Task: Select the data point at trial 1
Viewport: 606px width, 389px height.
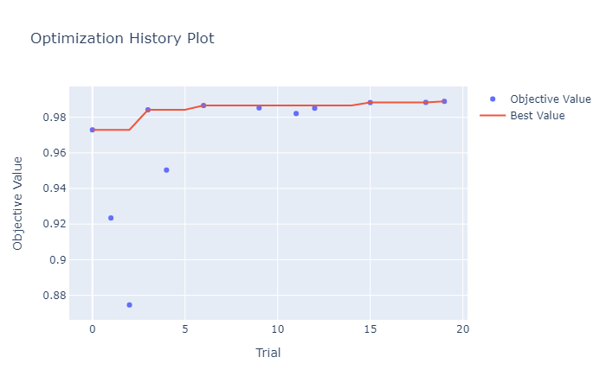Action: tap(111, 218)
